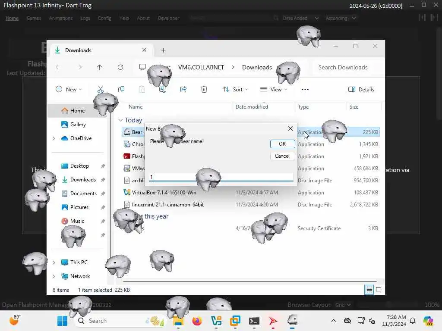The height and width of the screenshot is (331, 442).
Task: Open the notifications bell icon
Action: (x=413, y=321)
